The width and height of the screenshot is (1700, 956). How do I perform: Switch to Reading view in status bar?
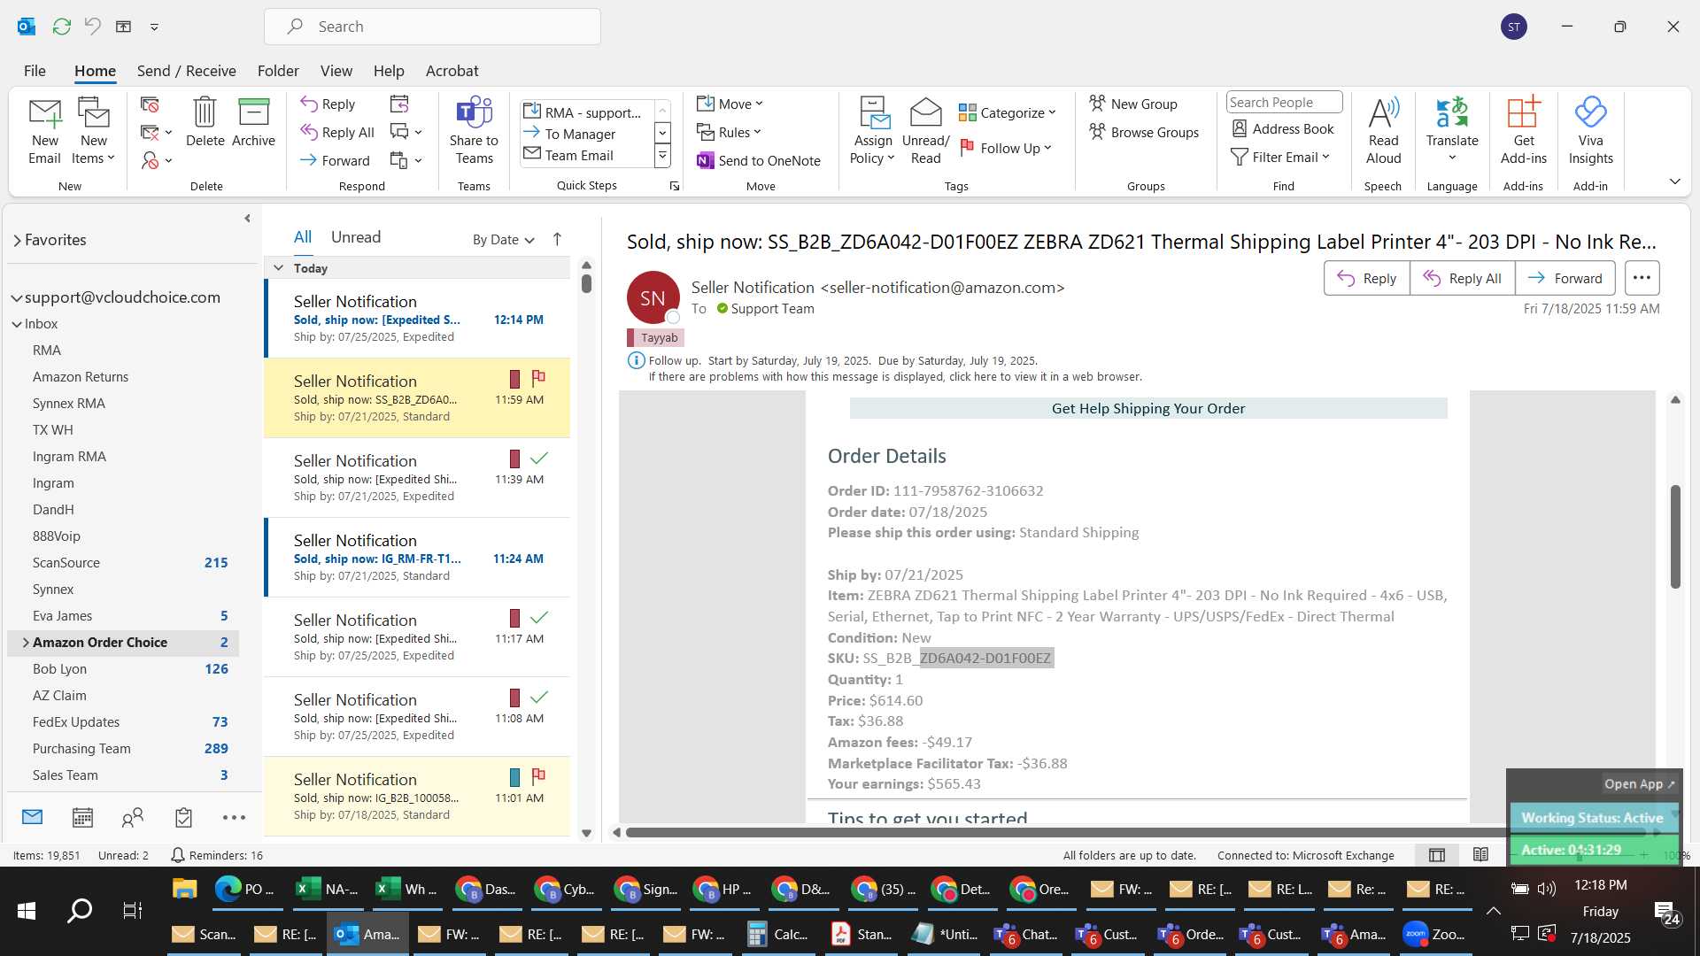pos(1480,855)
